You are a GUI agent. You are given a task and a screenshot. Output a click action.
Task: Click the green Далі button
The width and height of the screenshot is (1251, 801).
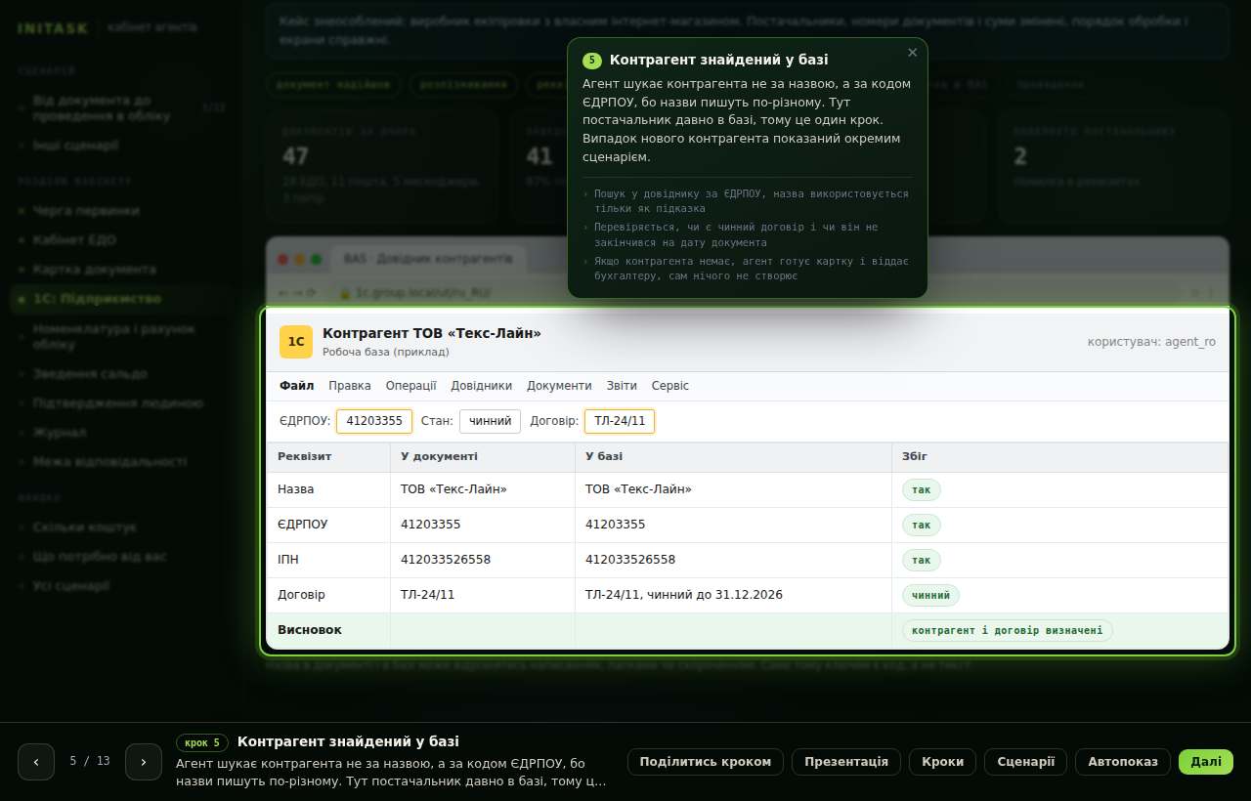(x=1206, y=762)
